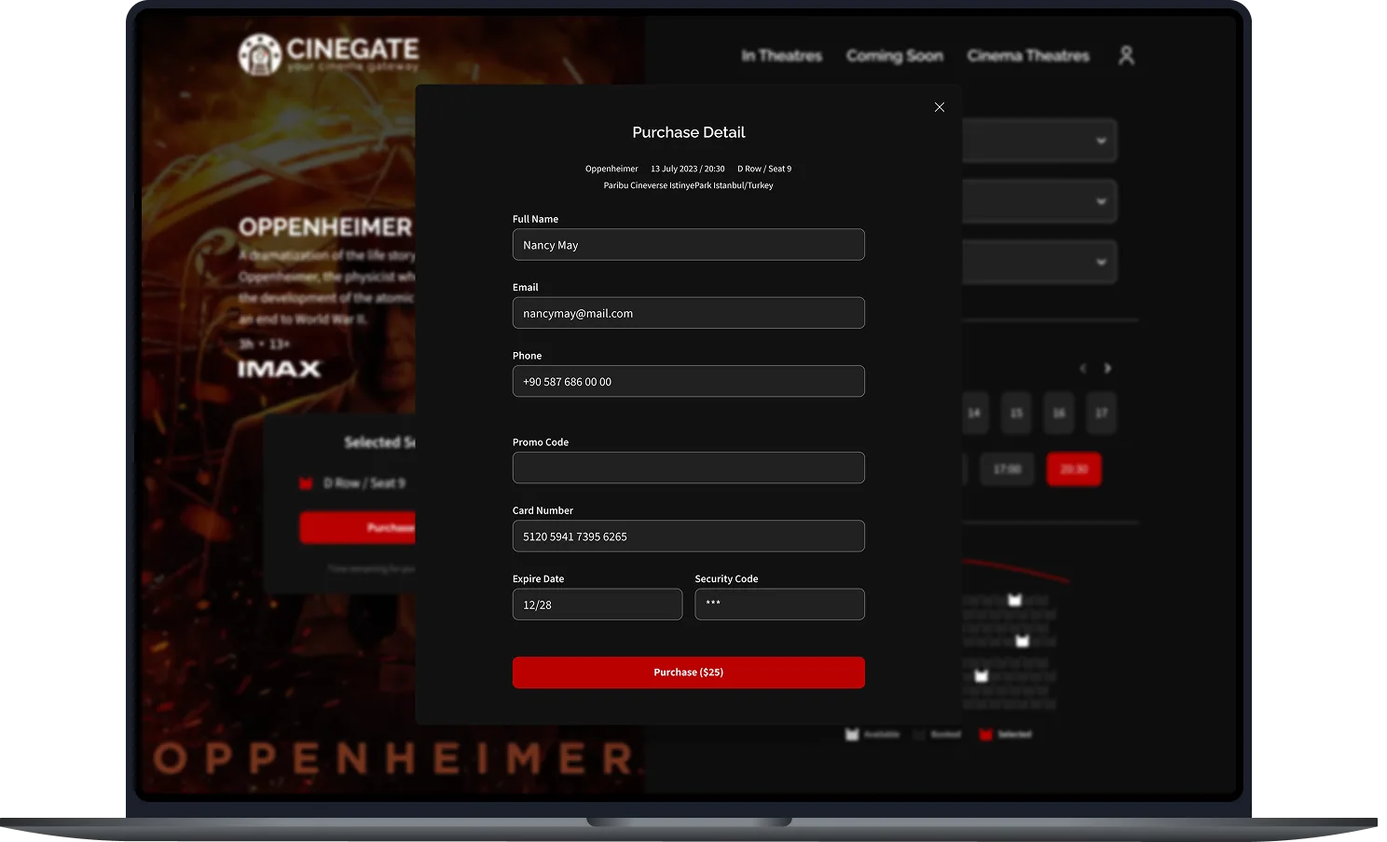Expand the third dropdown behind the dialog
The image size is (1387, 842).
[1039, 262]
